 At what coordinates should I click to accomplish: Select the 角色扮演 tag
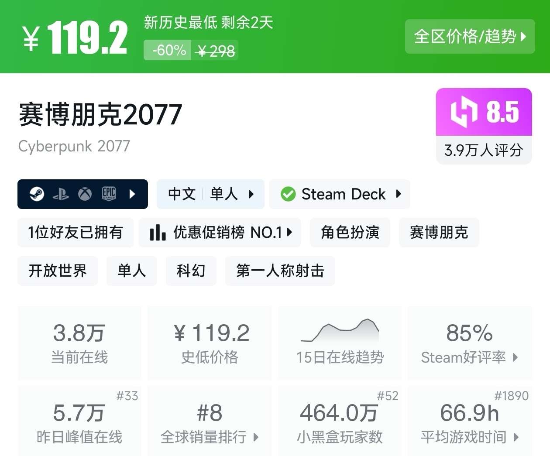pyautogui.click(x=350, y=233)
